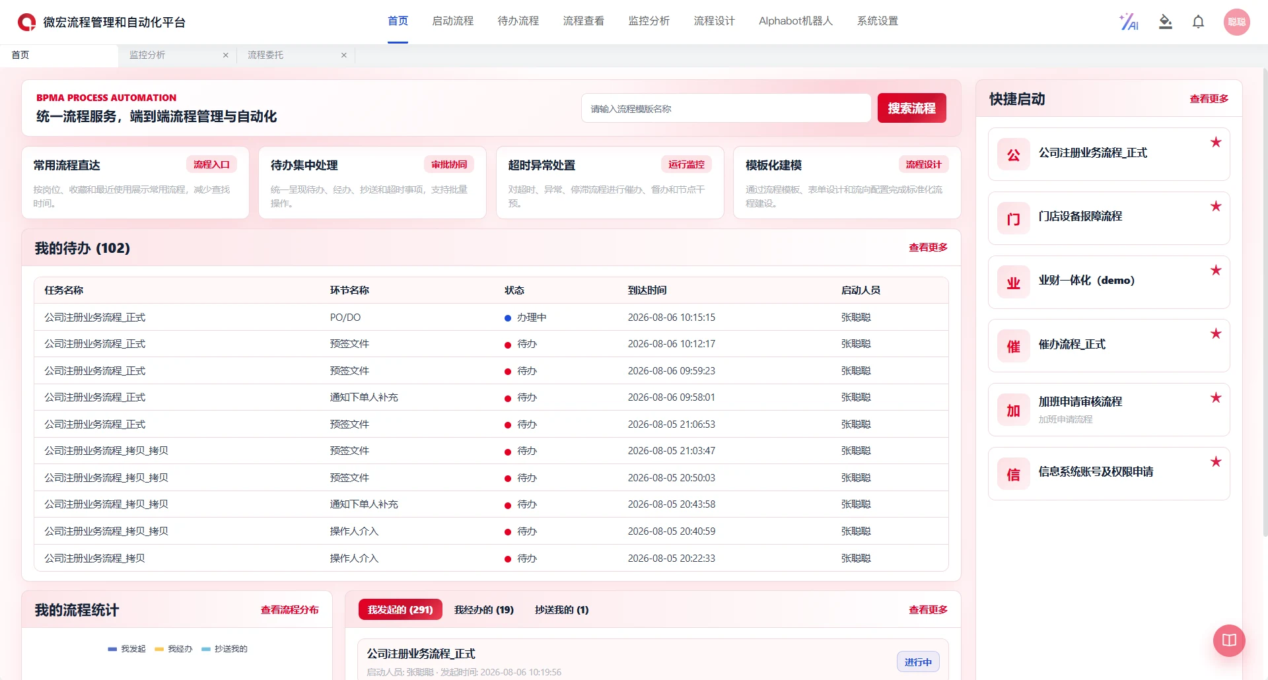Open 流程设计 navigation item

coord(714,21)
